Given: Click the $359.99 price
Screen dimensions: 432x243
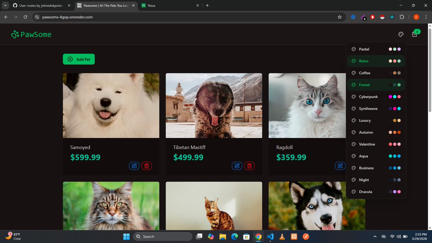Looking at the screenshot, I should coord(291,157).
